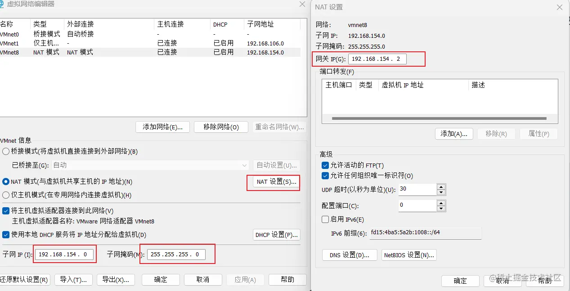The height and width of the screenshot is (291, 570).
Task: Decrease UDP 超时 with down arrow
Action: pyautogui.click(x=441, y=193)
